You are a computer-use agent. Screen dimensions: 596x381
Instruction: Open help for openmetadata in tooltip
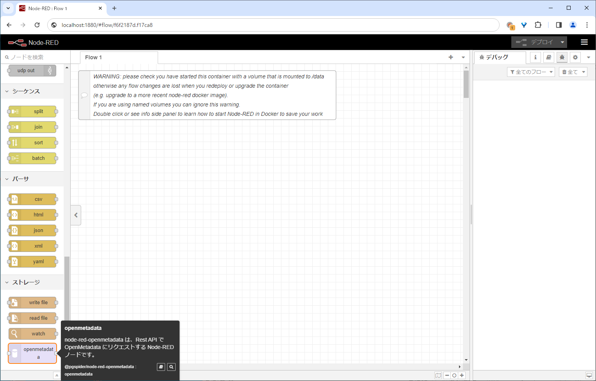click(x=161, y=367)
